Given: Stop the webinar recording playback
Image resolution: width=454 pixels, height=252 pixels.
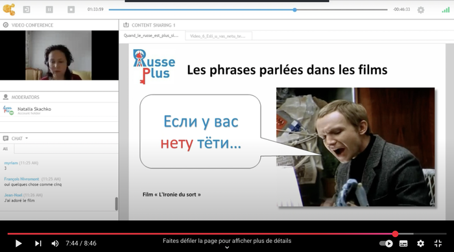Looking at the screenshot, I should click(x=71, y=10).
